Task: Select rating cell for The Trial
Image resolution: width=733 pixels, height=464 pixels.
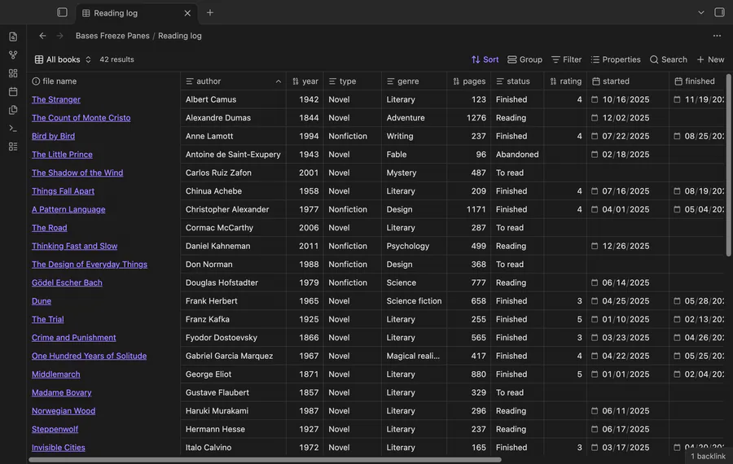Action: coord(566,319)
